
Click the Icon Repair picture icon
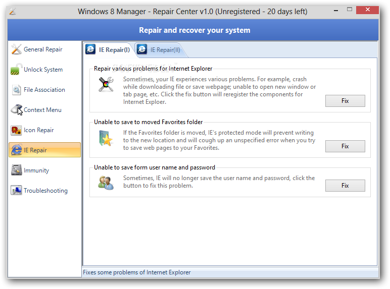click(x=16, y=130)
